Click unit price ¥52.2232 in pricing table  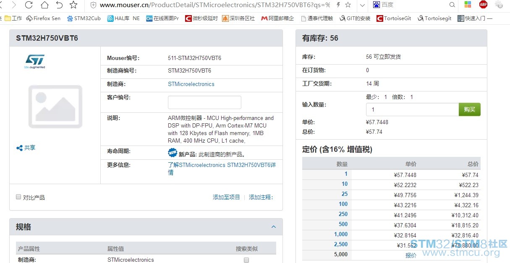[x=405, y=185]
